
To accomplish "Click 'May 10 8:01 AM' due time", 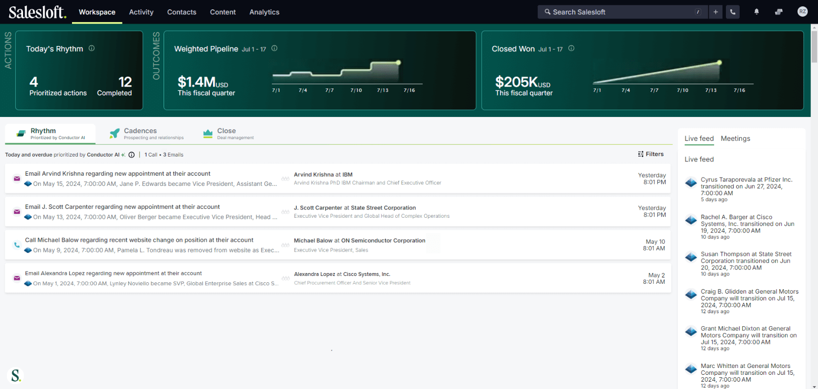I will coord(654,245).
